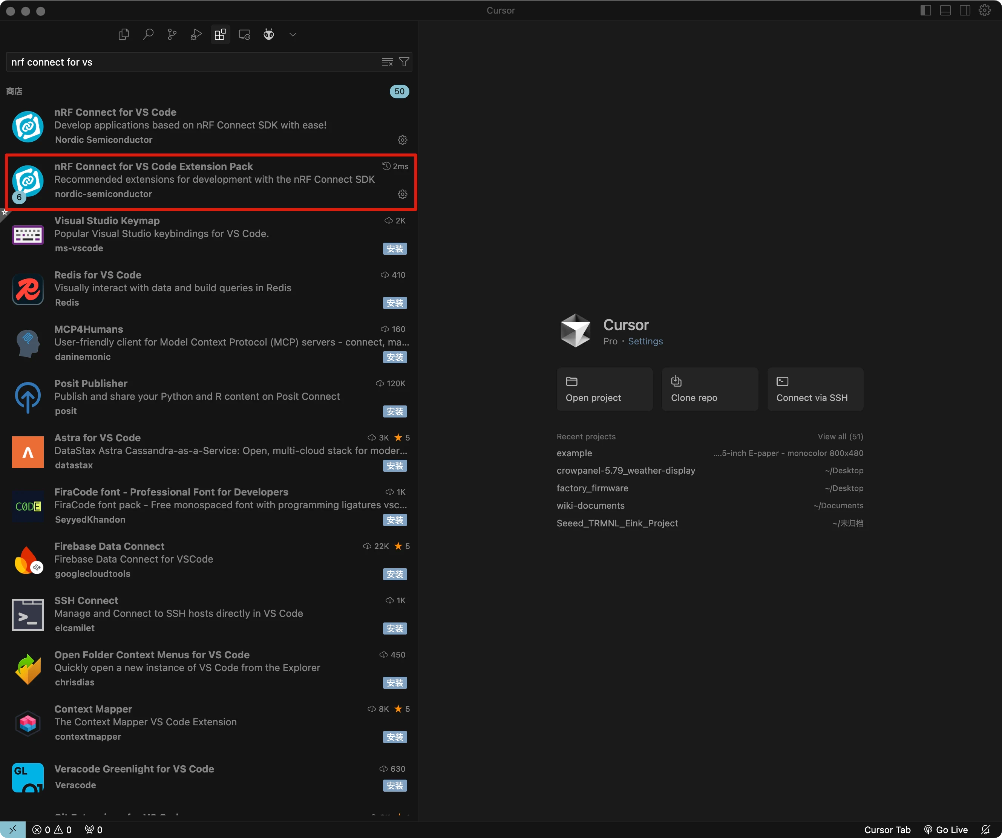Screen dimensions: 1002x838
Task: Open the example recent project
Action: [x=574, y=453]
